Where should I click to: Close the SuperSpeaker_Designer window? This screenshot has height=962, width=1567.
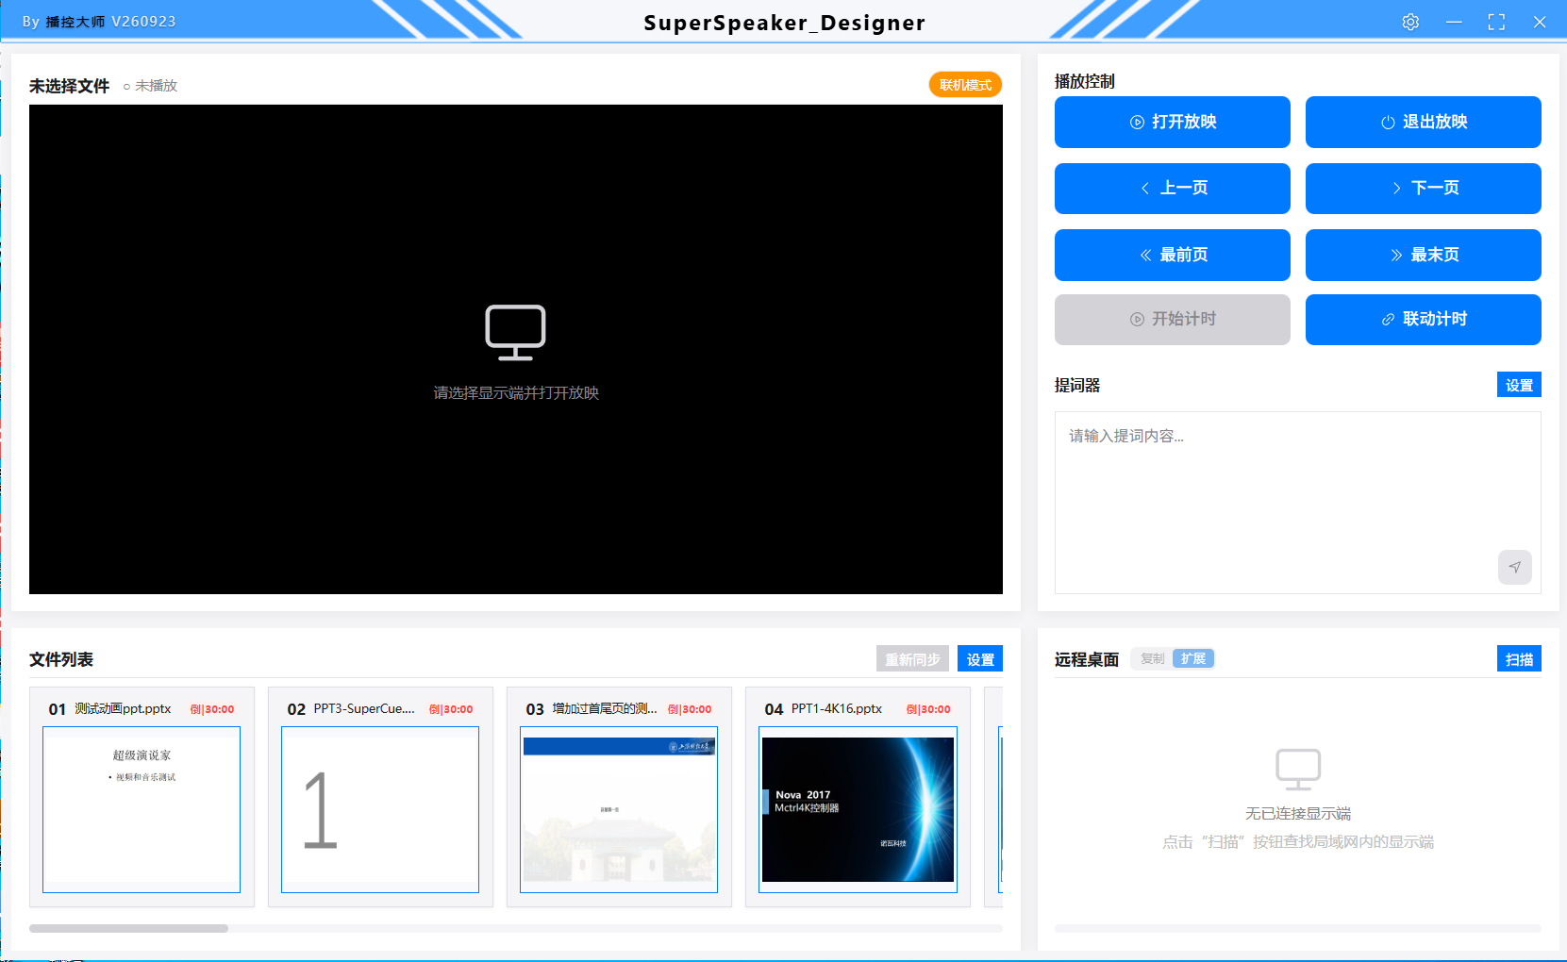tap(1540, 22)
